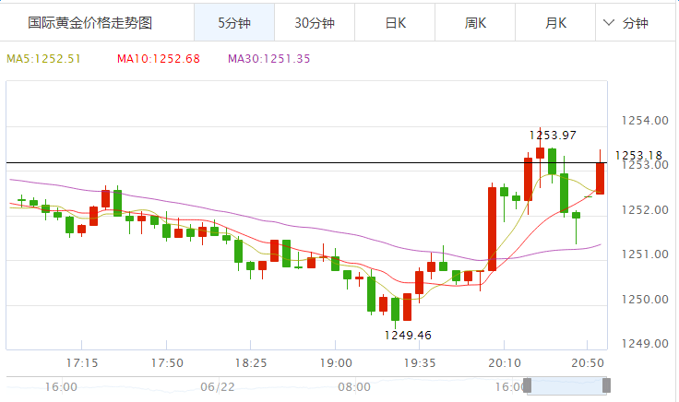Click the 1250.00 price axis label
Viewport: 679px width, 402px height.
click(x=645, y=299)
